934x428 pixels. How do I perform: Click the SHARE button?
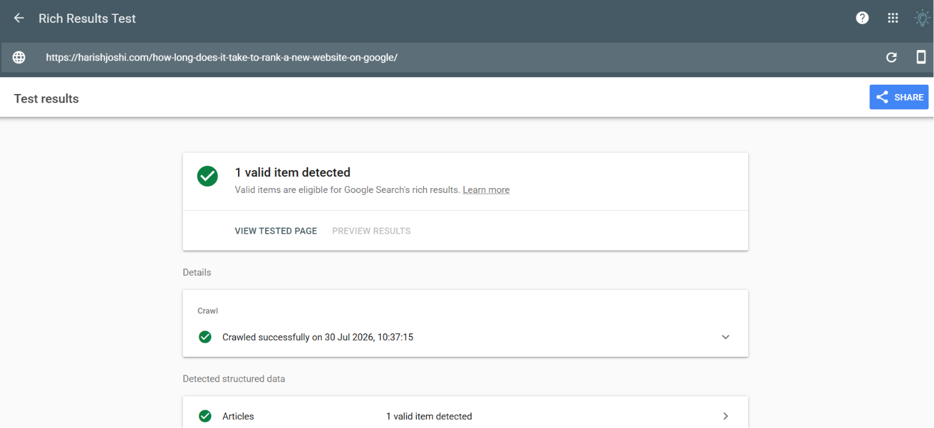point(899,97)
